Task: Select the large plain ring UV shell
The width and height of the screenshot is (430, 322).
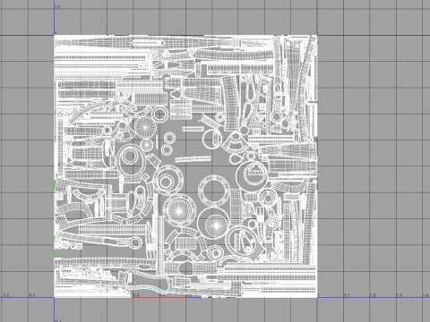Action: 213,191
